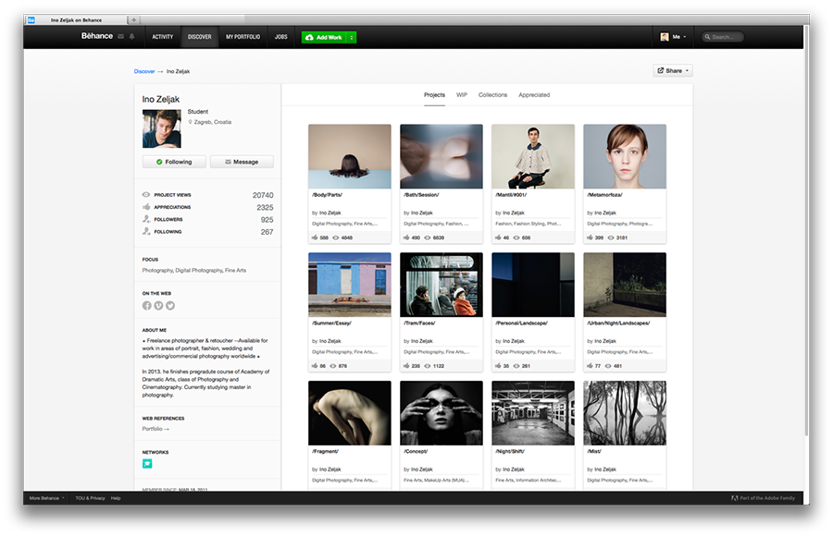Click the eye icon under /Metamorfoza/
This screenshot has height=537, width=833.
611,238
